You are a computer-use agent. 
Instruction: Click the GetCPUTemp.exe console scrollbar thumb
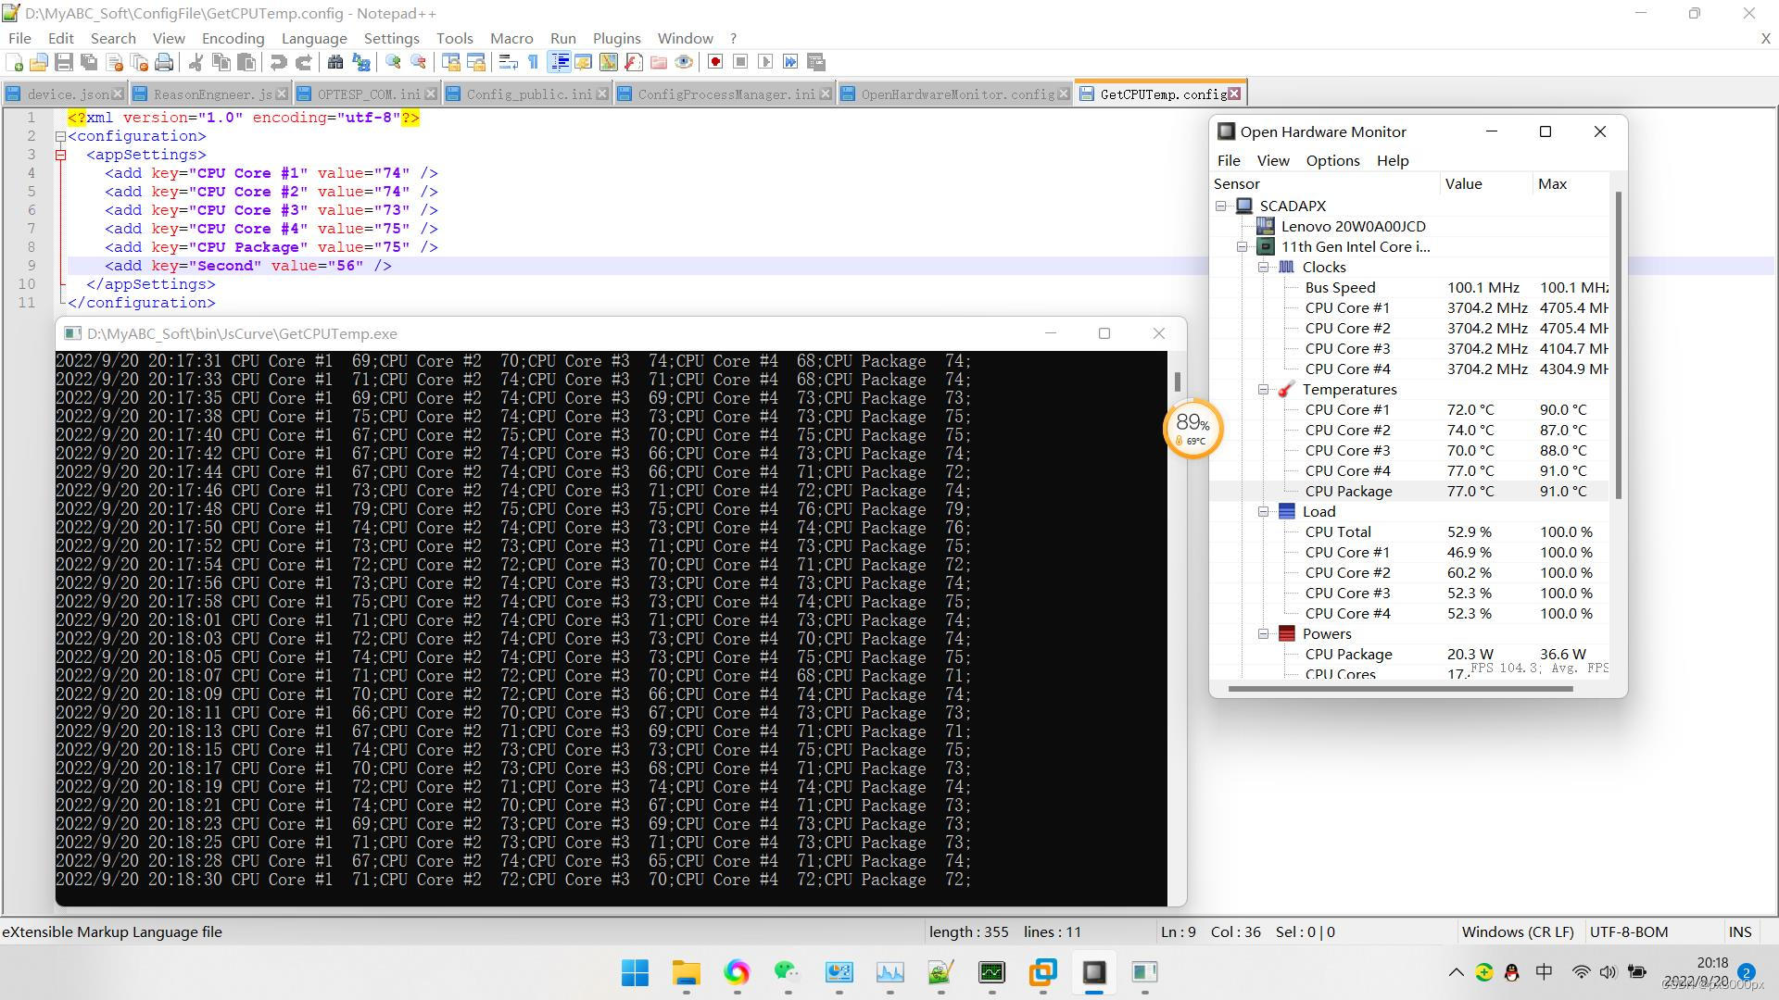1177,381
